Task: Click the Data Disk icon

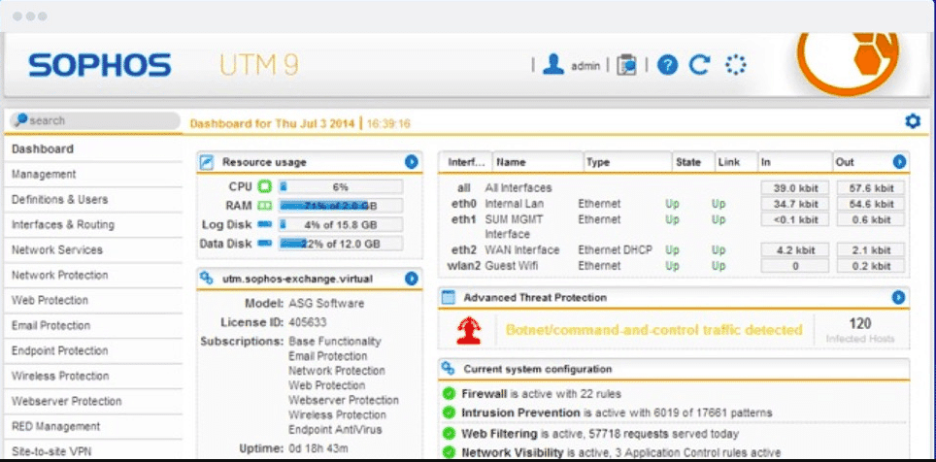Action: coord(264,244)
